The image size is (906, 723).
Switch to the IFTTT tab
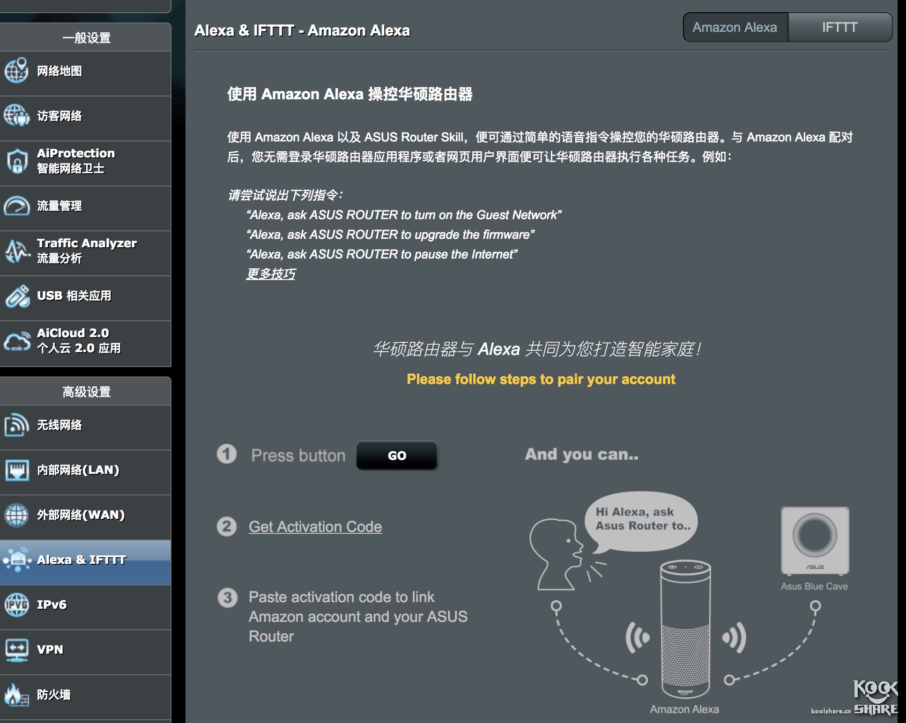pyautogui.click(x=840, y=27)
